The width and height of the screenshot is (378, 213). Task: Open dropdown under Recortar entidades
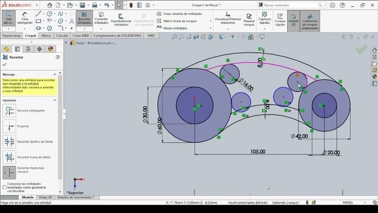click(x=84, y=29)
